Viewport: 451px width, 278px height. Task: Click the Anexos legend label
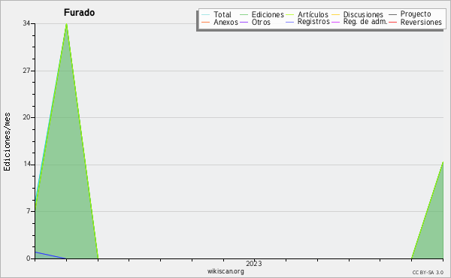(x=225, y=22)
